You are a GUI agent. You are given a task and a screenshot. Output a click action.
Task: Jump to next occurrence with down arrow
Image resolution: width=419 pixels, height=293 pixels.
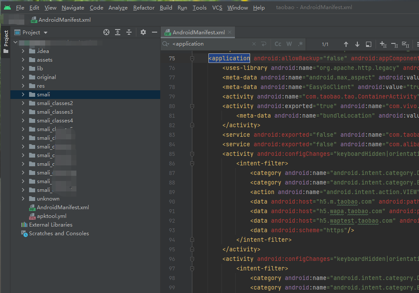pyautogui.click(x=356, y=44)
